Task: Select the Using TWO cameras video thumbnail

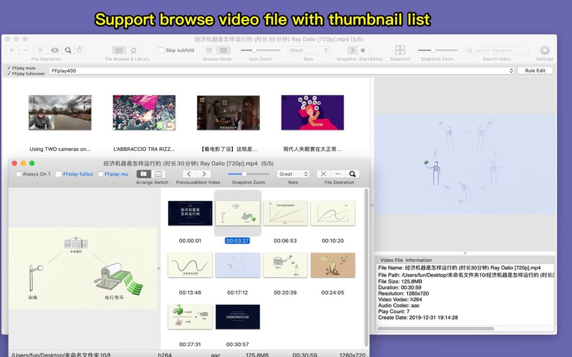Action: [x=60, y=112]
